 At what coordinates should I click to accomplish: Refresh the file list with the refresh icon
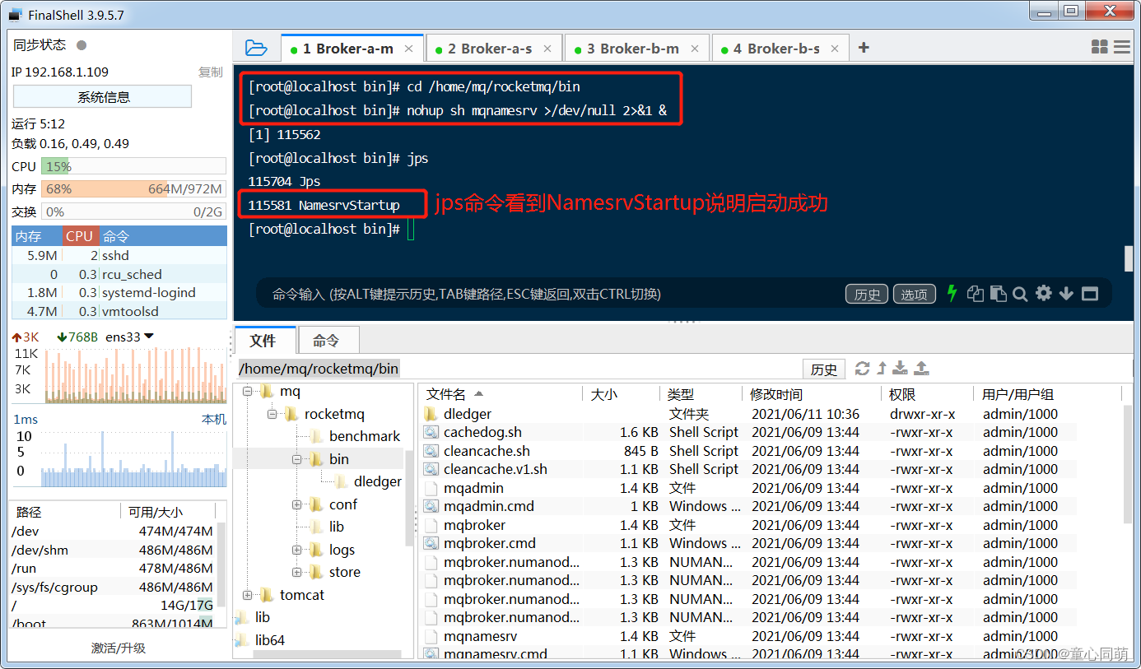(862, 369)
